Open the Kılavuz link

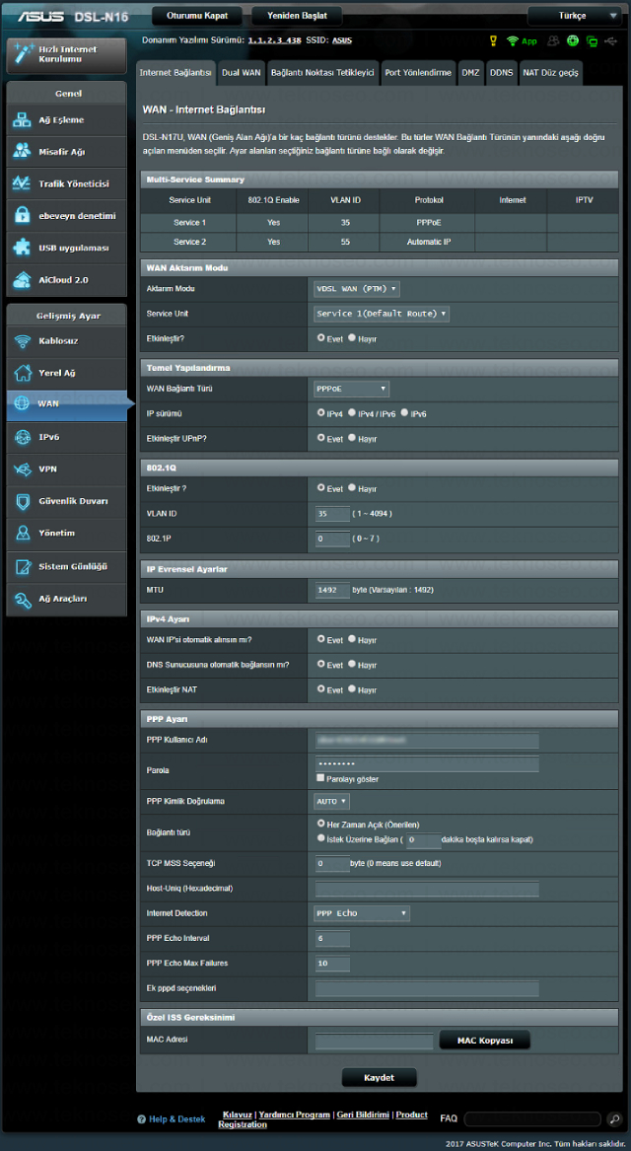238,1115
